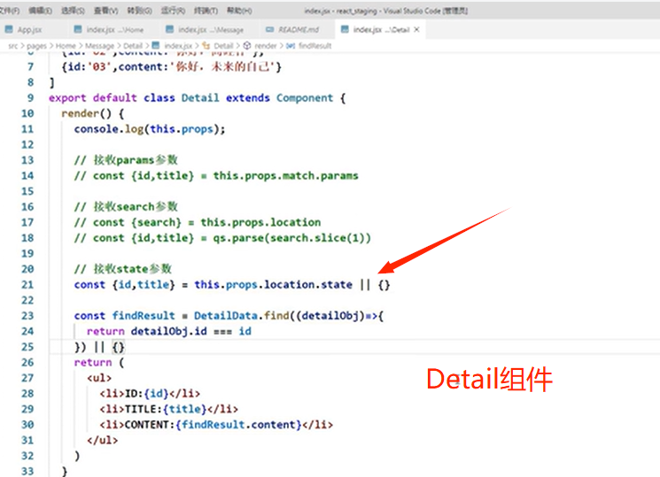Click line number 33 in the gutter
Image resolution: width=660 pixels, height=477 pixels.
(27, 471)
